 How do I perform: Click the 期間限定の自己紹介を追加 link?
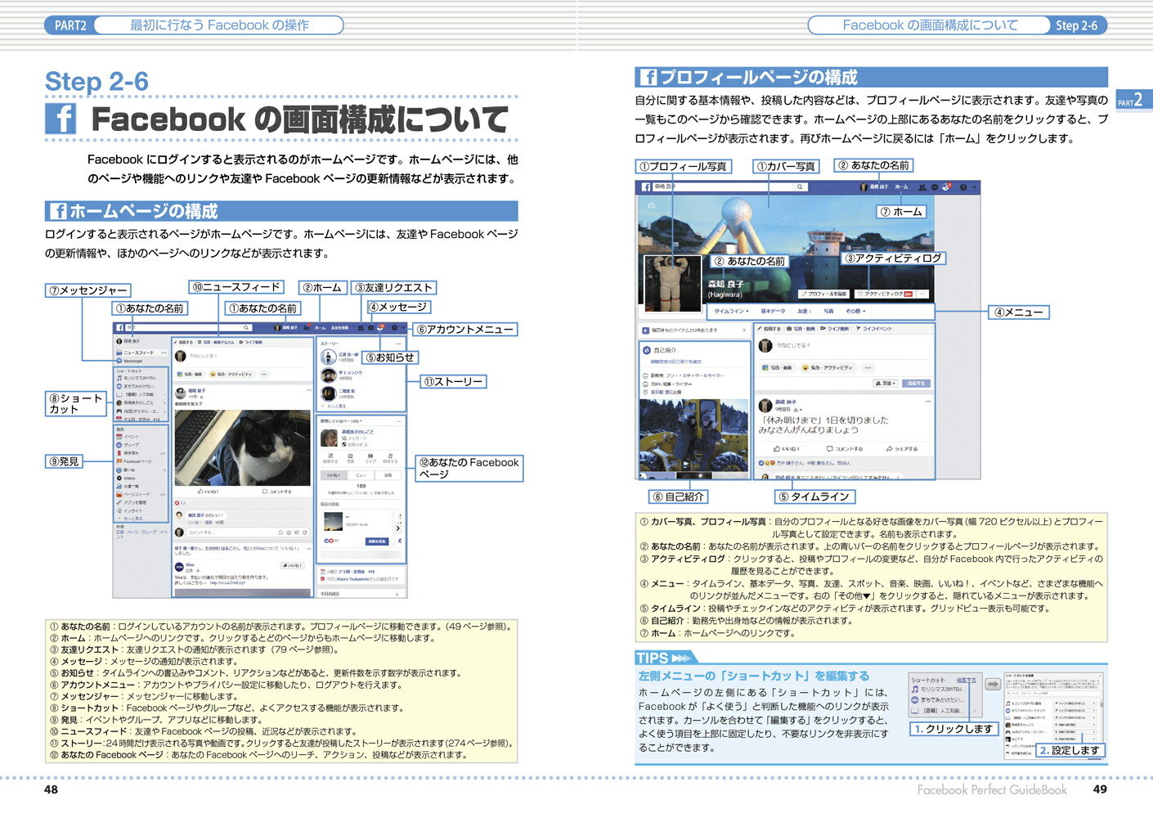(676, 362)
